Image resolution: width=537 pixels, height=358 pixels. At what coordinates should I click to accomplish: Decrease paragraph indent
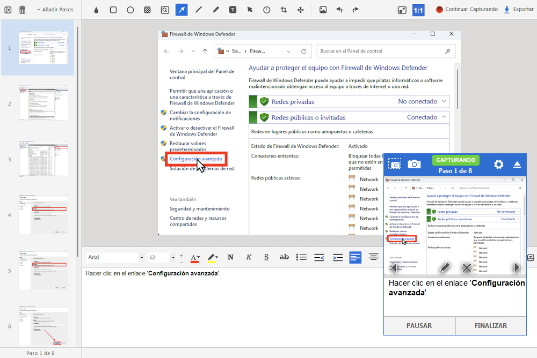(319, 257)
